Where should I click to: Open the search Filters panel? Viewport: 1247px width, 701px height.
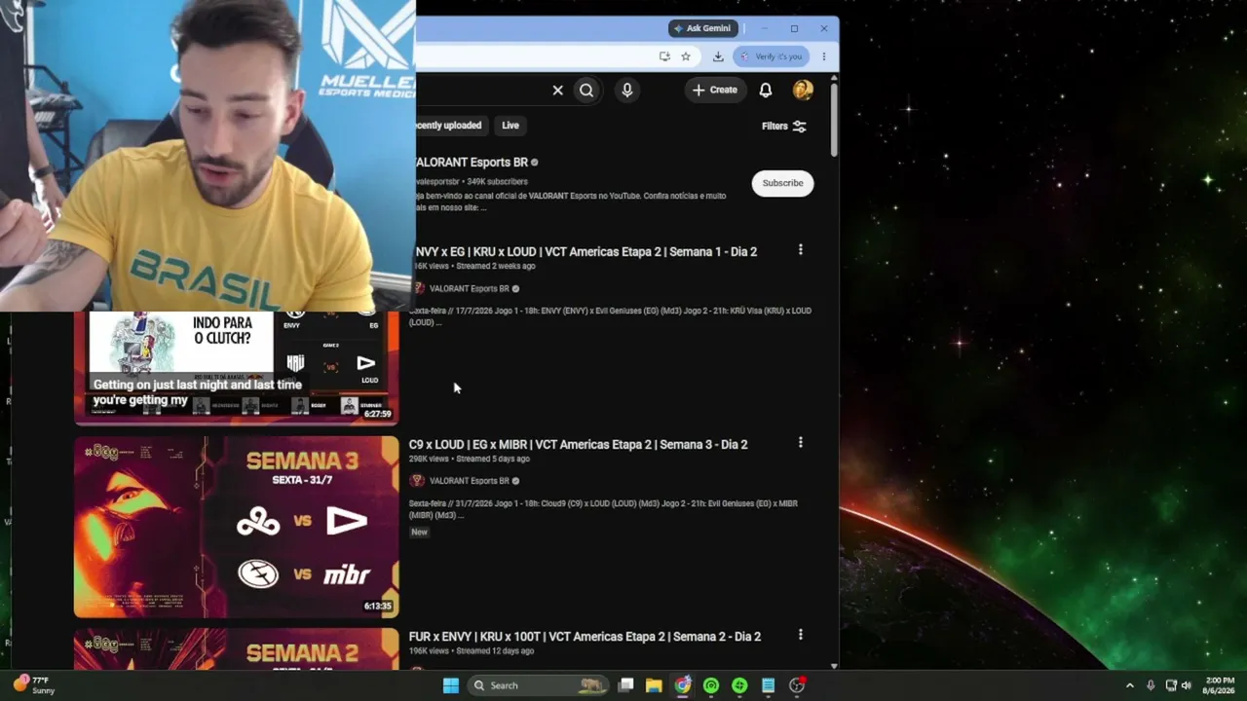coord(784,127)
